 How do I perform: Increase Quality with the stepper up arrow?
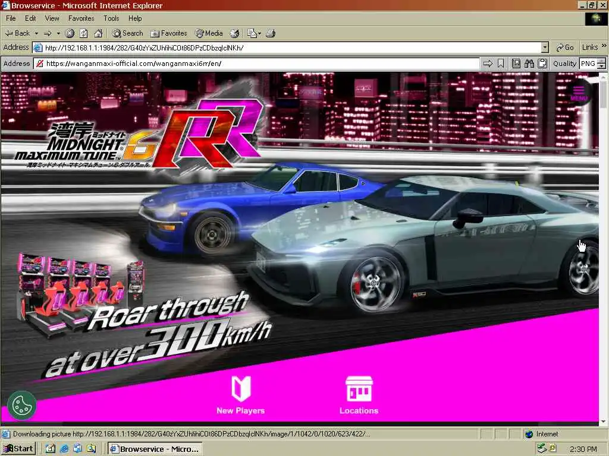[602, 61]
